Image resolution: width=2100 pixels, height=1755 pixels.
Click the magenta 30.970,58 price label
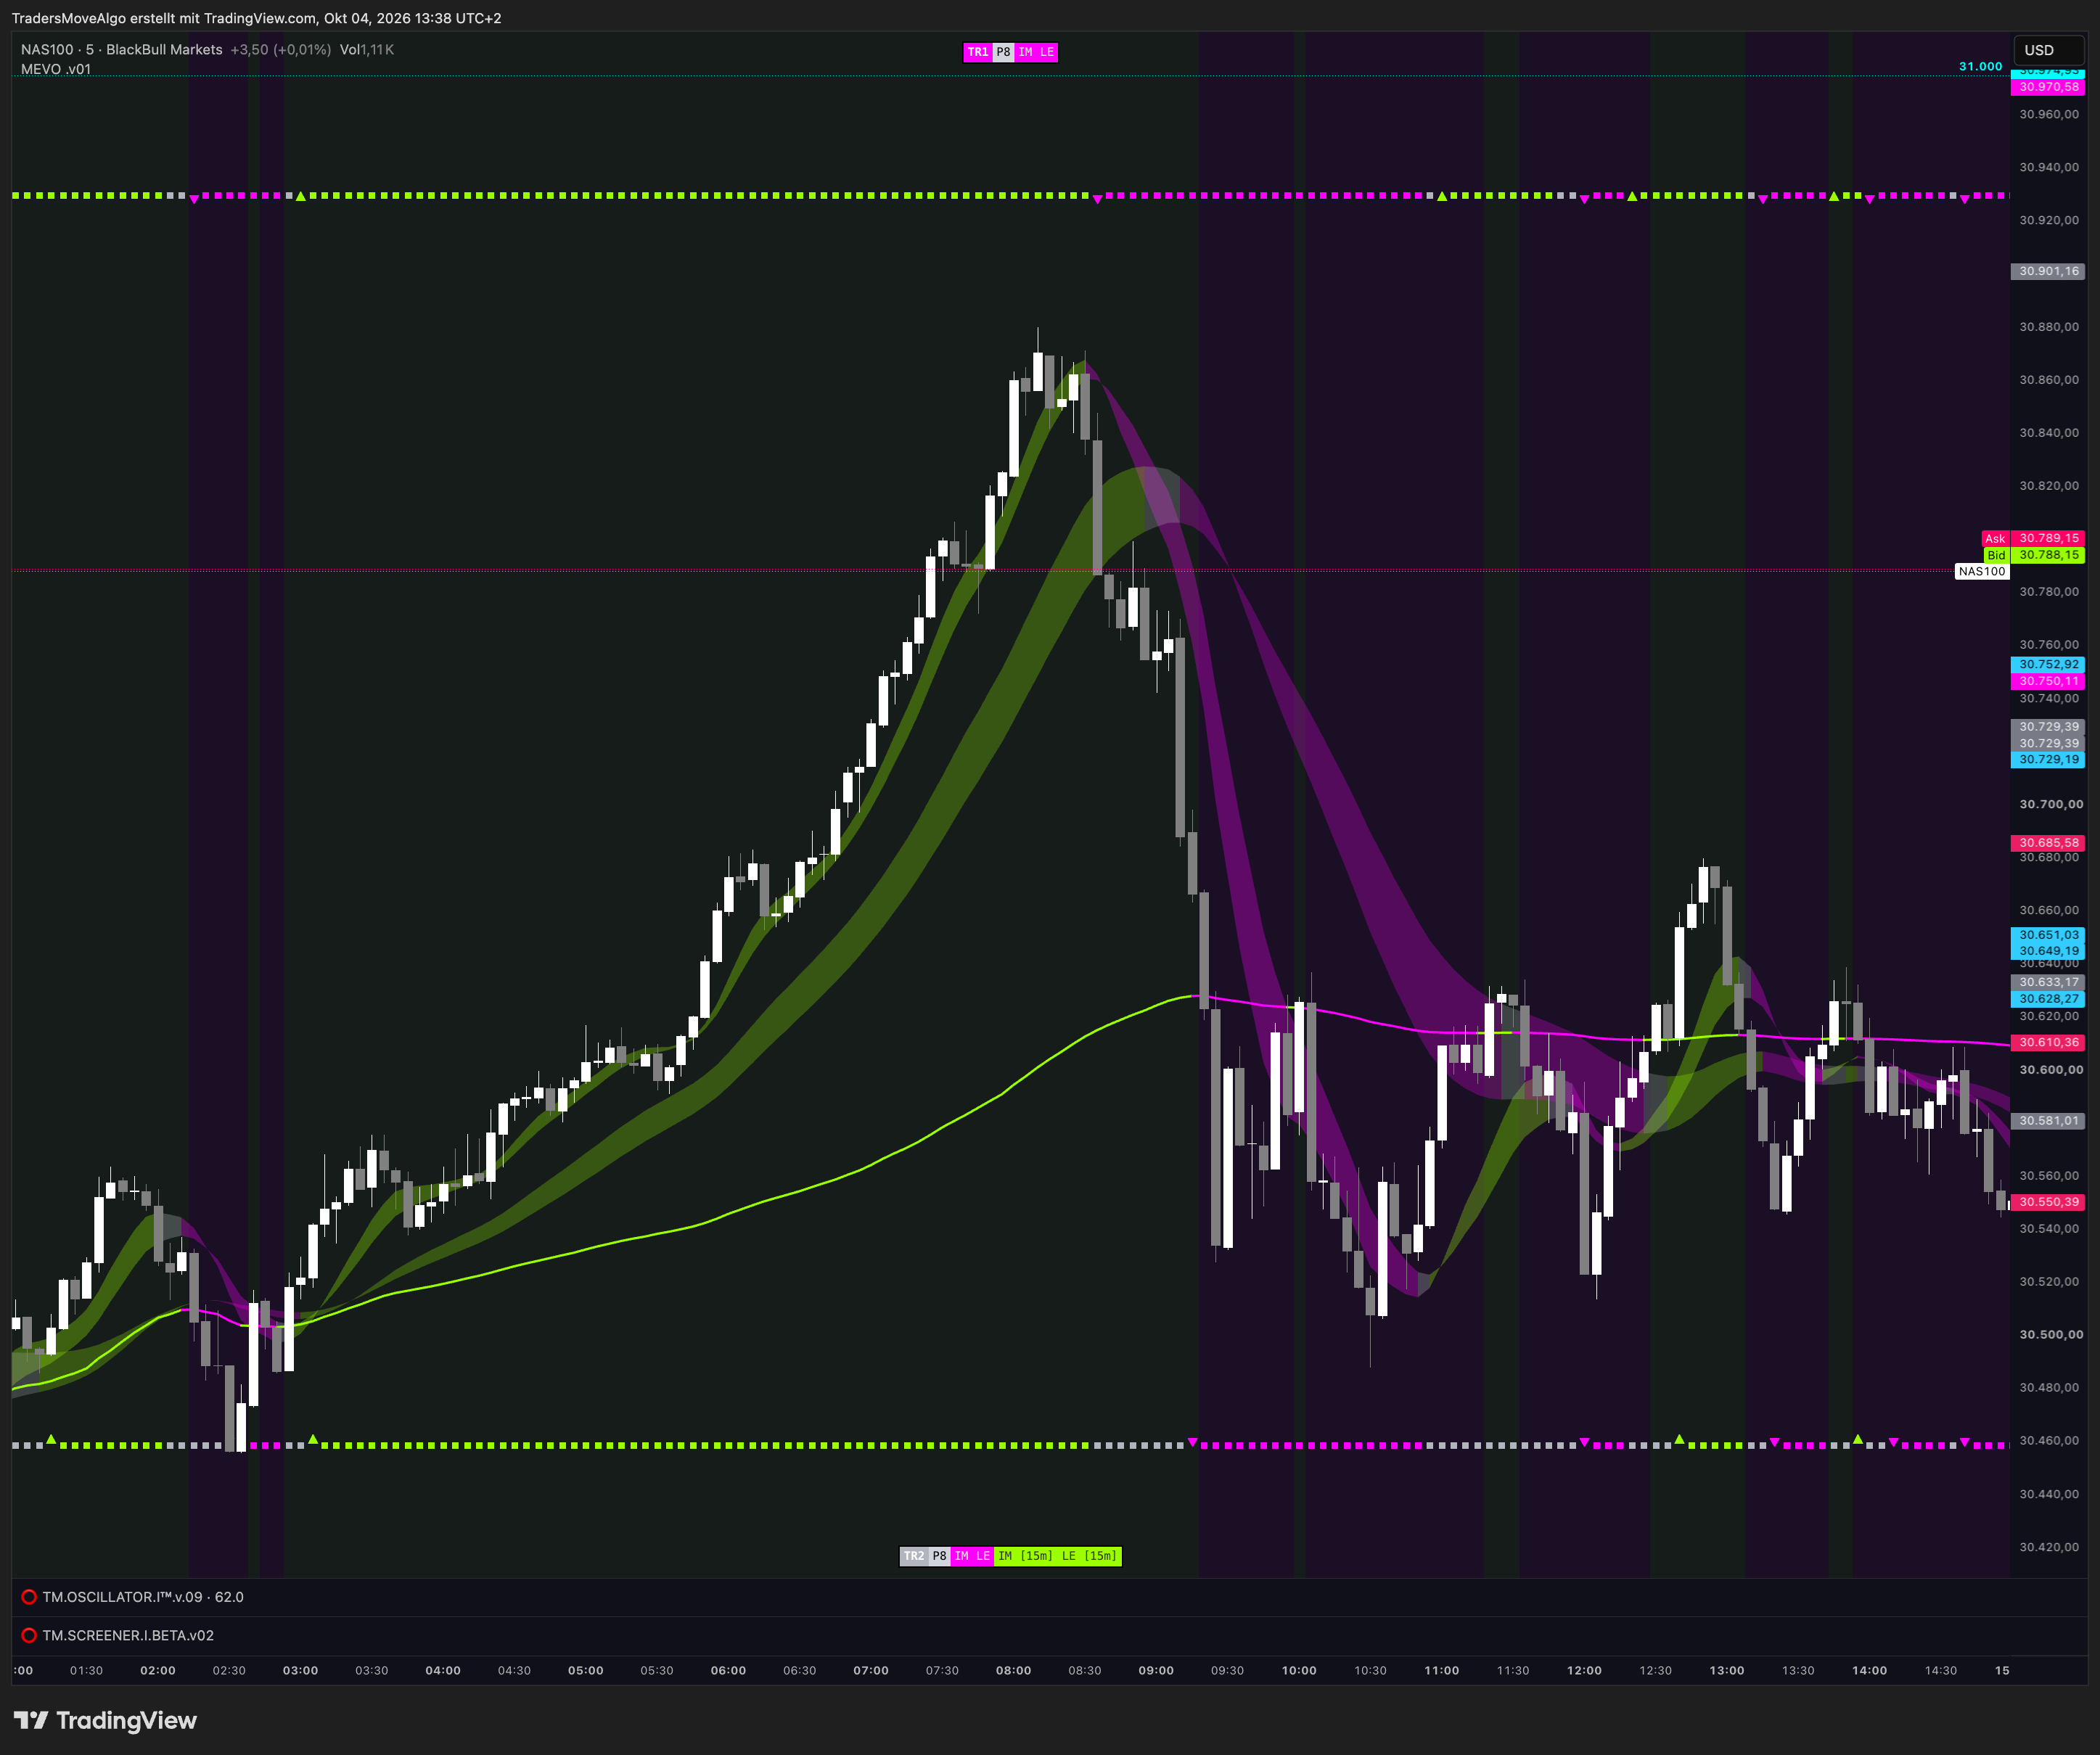(x=2048, y=87)
